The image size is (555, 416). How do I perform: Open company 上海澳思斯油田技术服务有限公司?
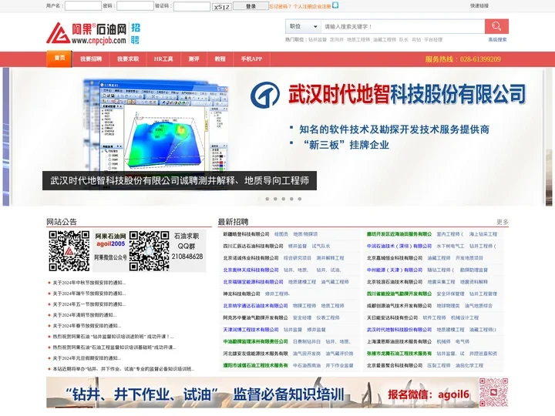[x=399, y=341]
